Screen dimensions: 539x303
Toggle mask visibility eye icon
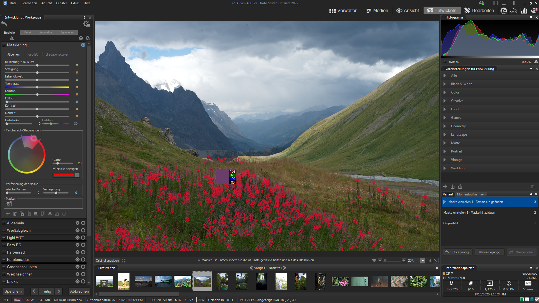pos(50,214)
